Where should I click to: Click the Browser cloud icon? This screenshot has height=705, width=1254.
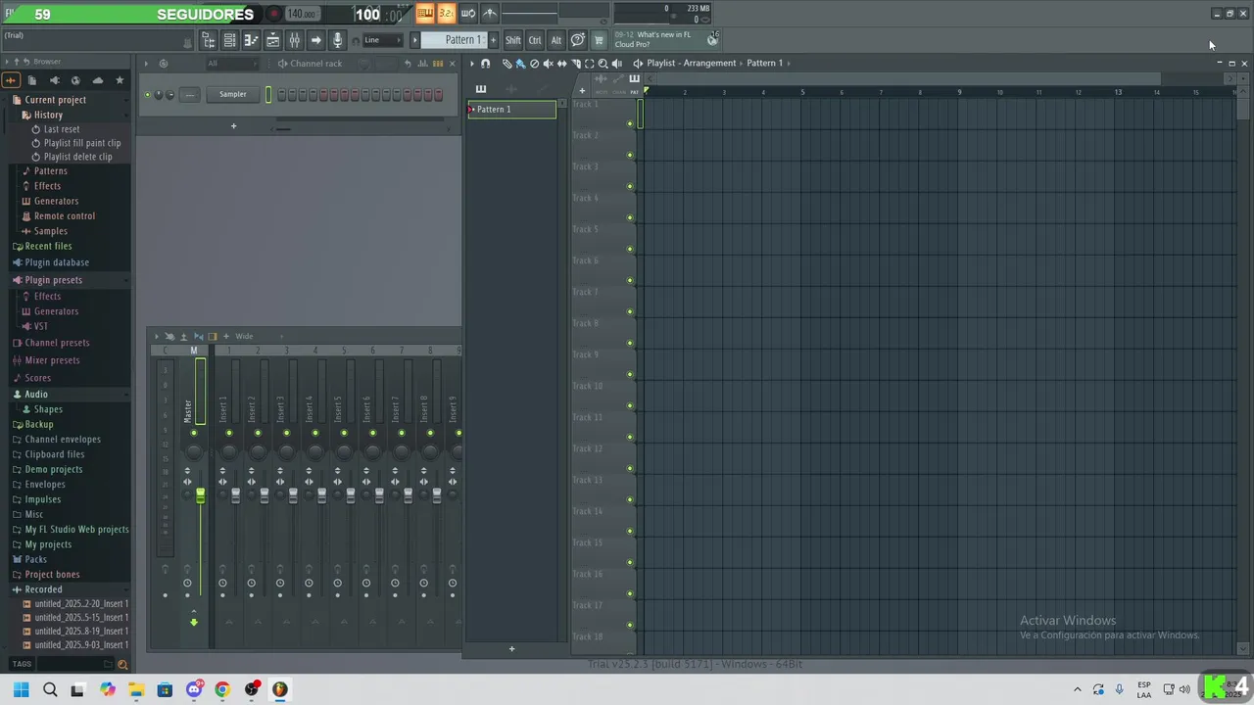97,80
